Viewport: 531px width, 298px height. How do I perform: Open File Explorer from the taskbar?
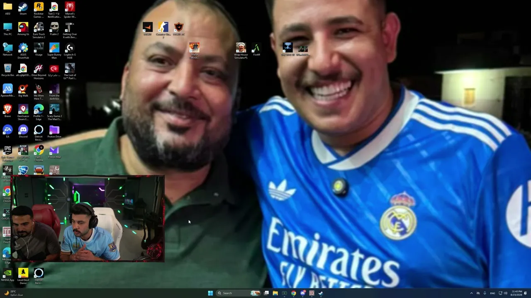tap(275, 293)
